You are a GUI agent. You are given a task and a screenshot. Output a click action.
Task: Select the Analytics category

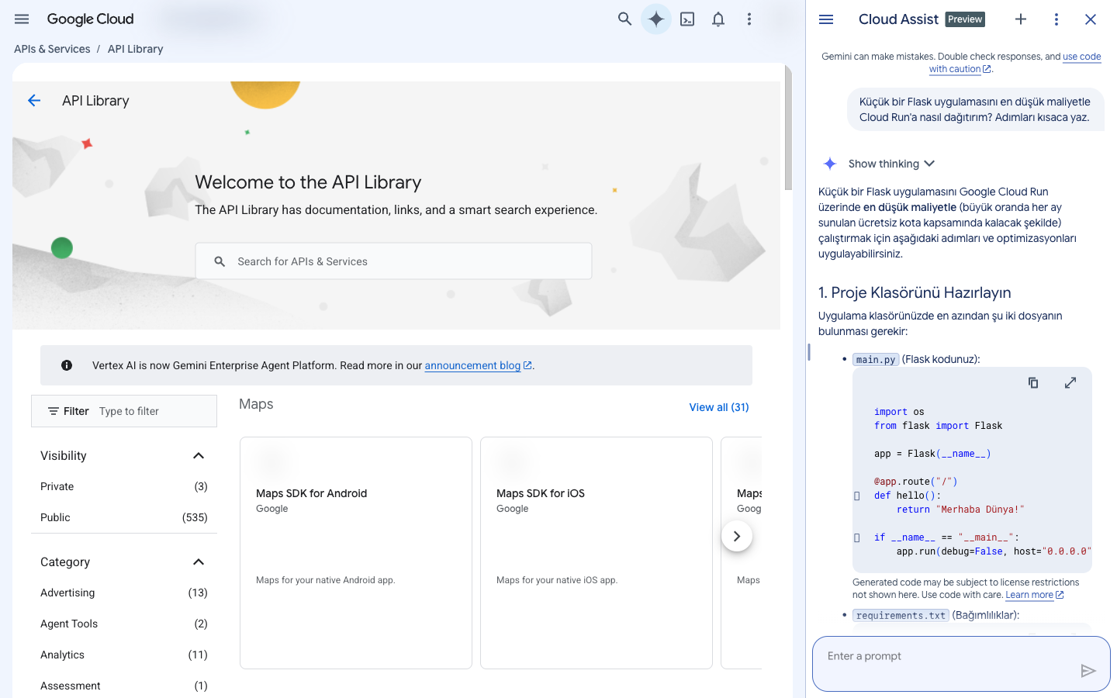coord(124,655)
